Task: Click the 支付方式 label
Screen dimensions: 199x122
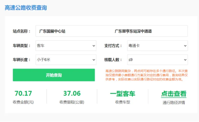Action: click(113, 46)
